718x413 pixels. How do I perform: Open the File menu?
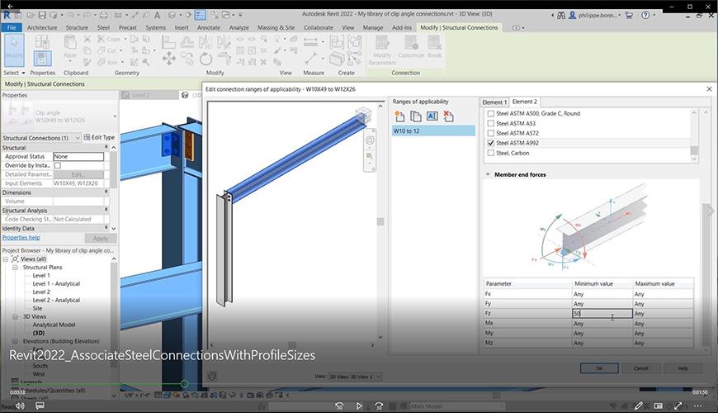12,27
